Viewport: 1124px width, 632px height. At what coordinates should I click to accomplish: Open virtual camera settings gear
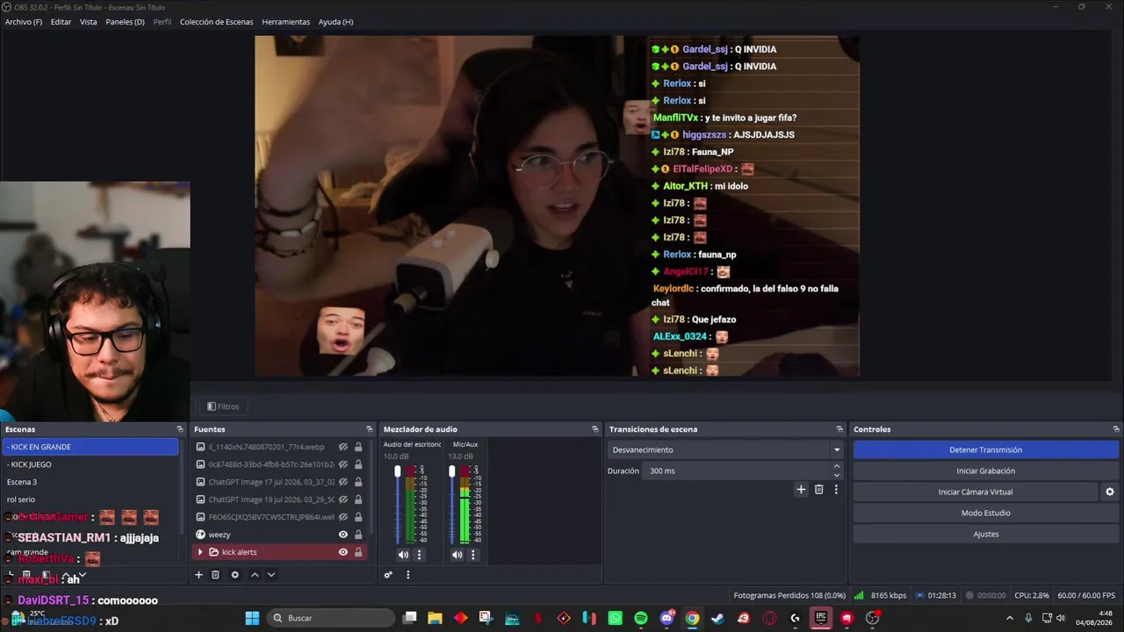click(1110, 492)
